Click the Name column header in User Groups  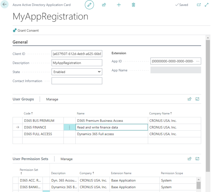pyautogui.click(x=81, y=113)
